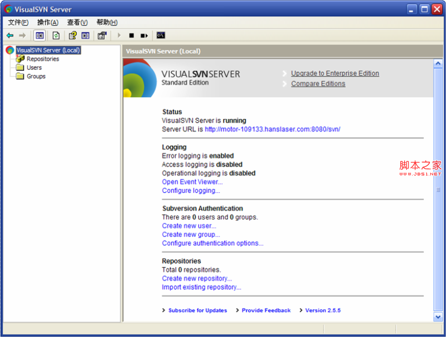The height and width of the screenshot is (337, 446).
Task: Click Configure logging link
Action: (191, 191)
